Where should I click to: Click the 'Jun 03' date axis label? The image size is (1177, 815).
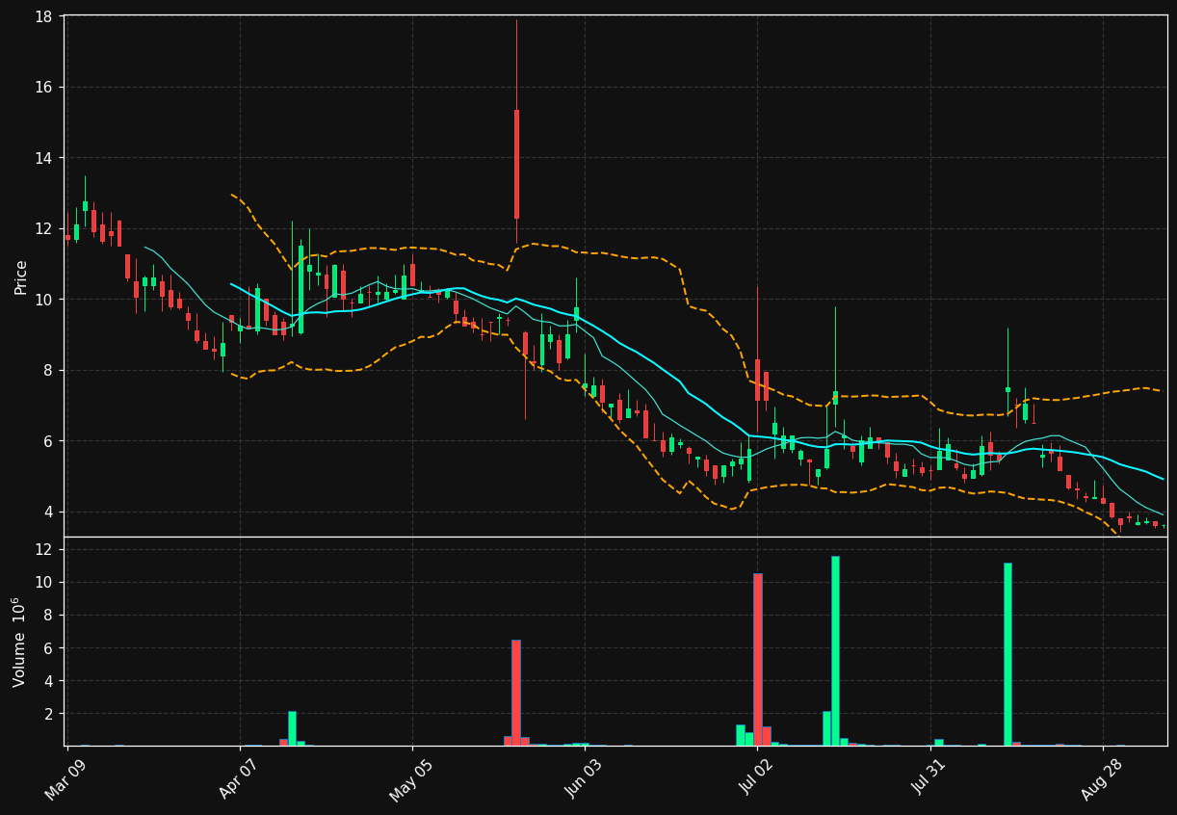coord(583,780)
